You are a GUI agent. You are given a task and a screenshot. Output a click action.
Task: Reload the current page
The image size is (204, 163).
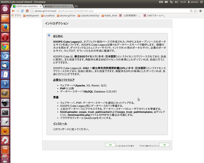[x=22, y=11]
